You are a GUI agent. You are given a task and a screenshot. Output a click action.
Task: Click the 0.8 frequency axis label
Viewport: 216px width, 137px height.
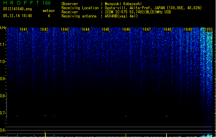pyautogui.click(x=3, y=96)
